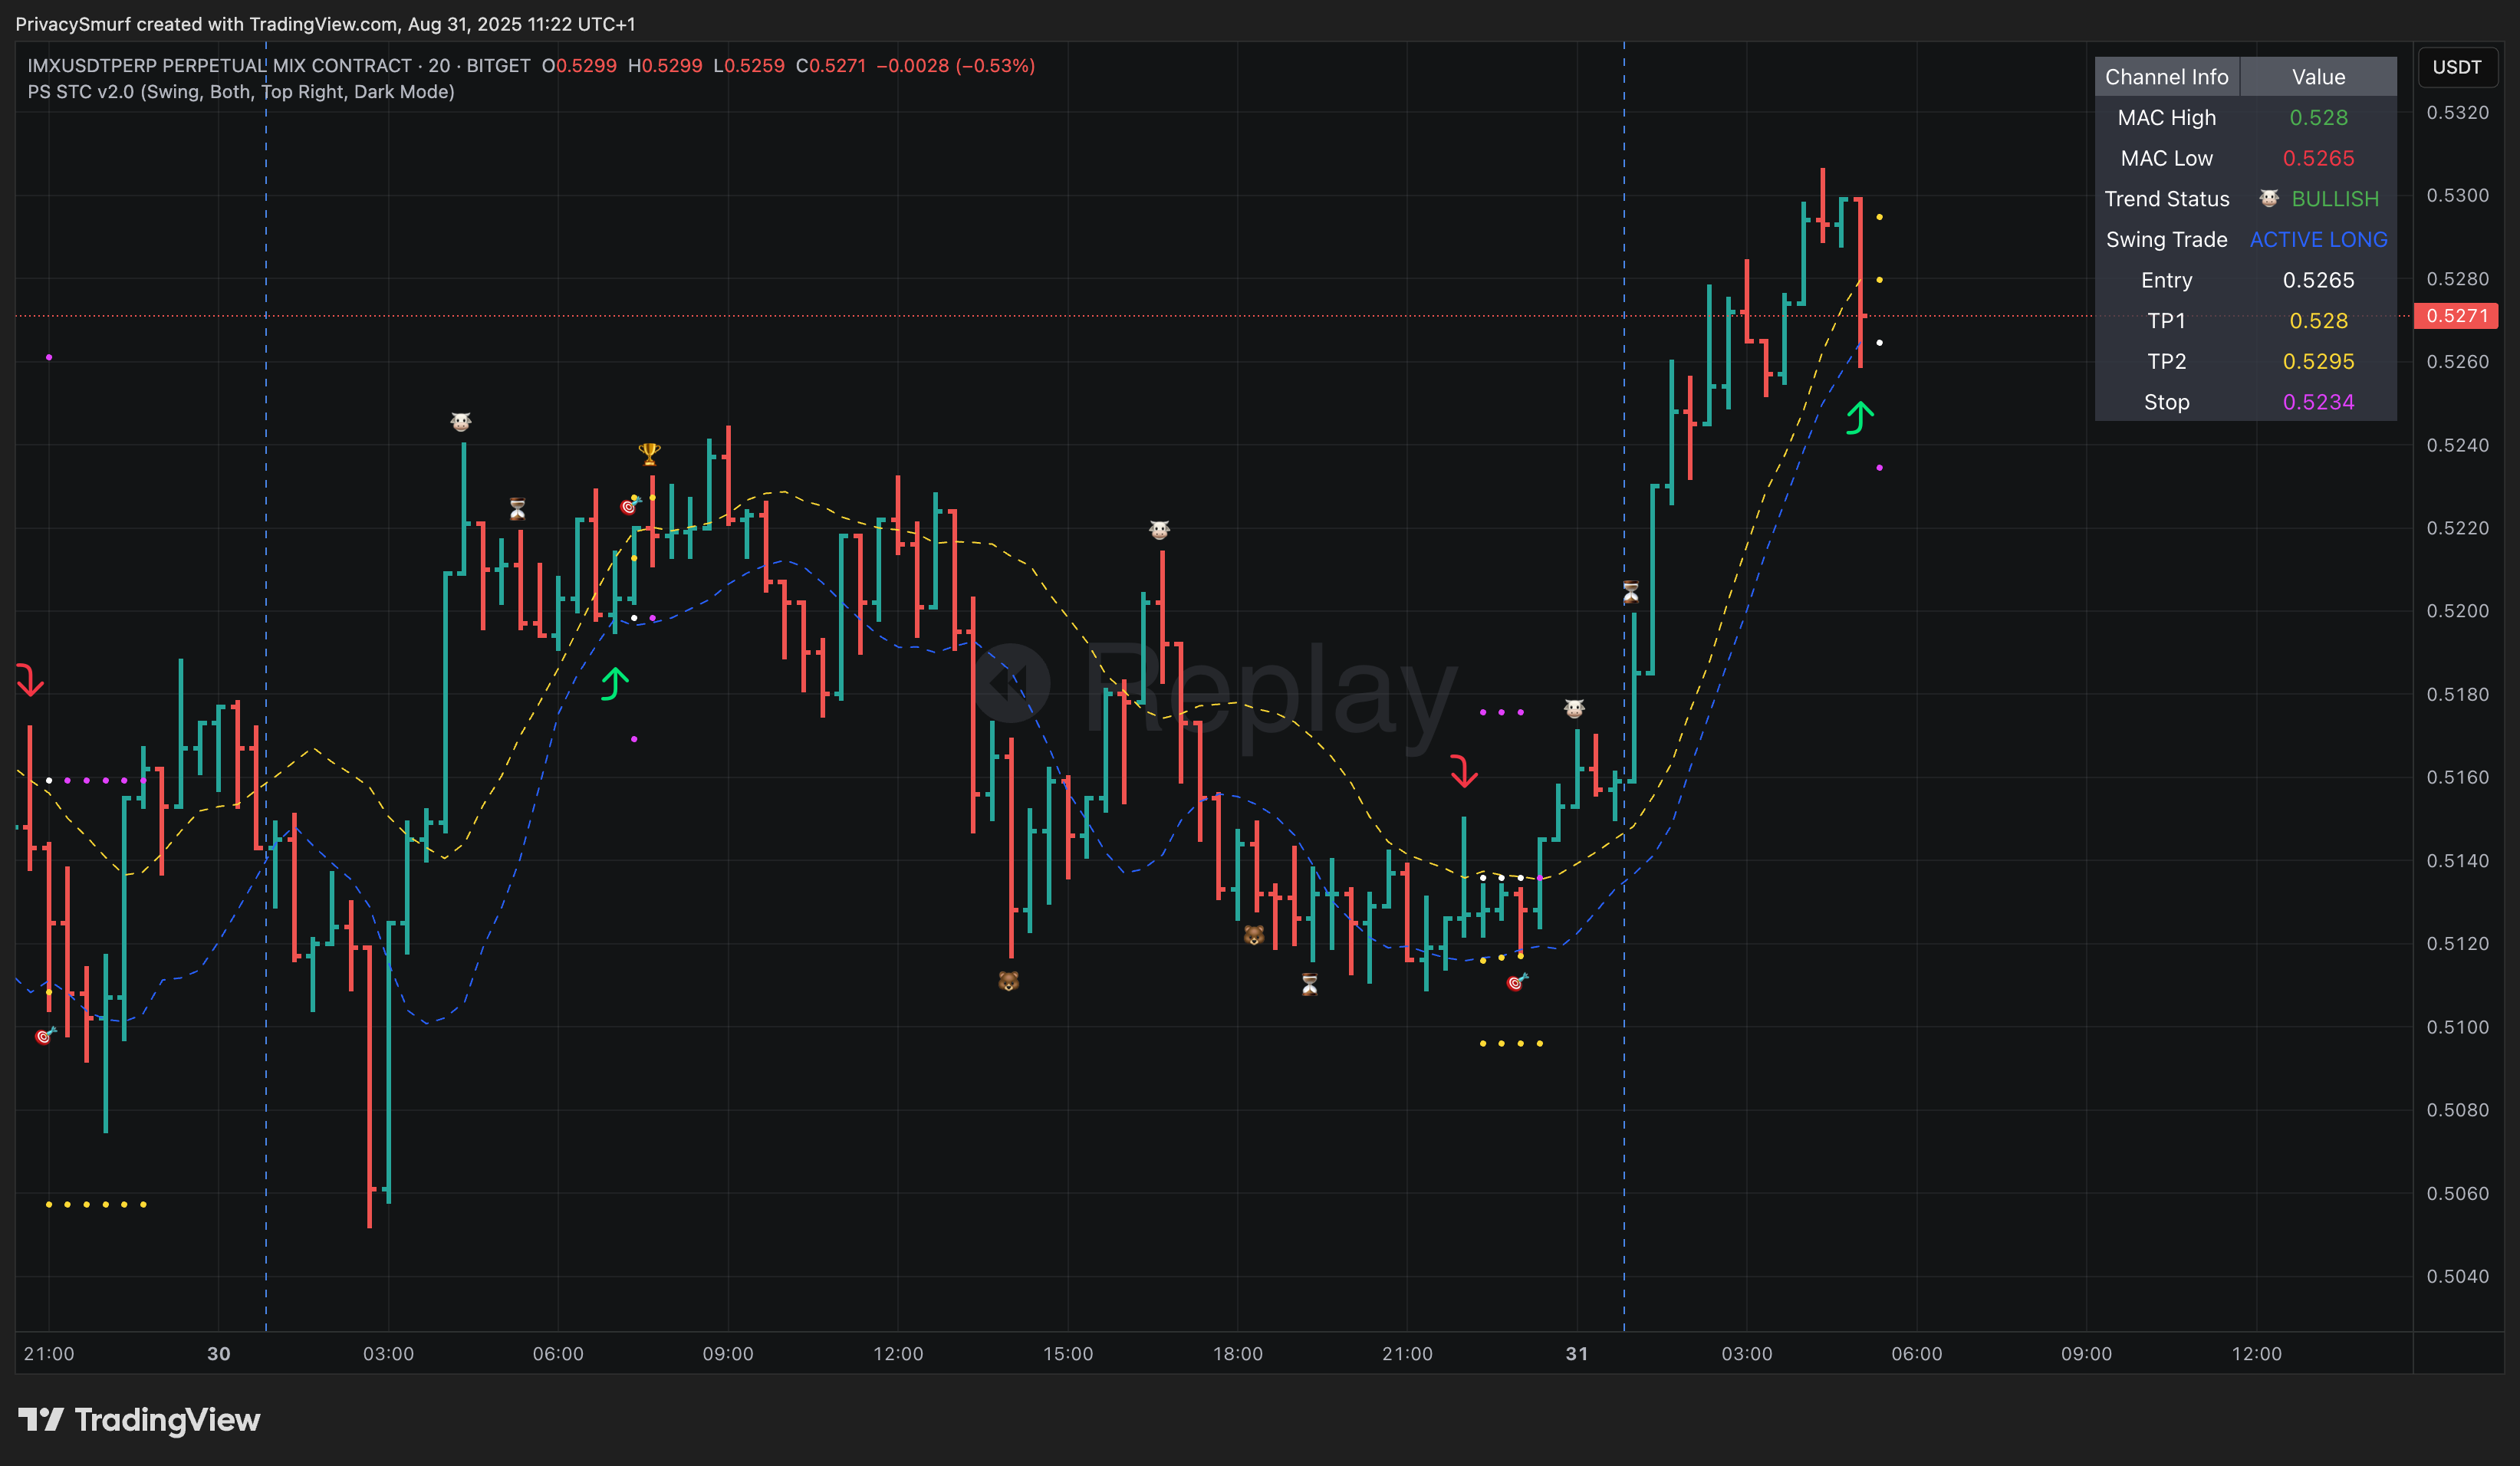
Task: Click the Channel Info table header
Action: 2166,77
